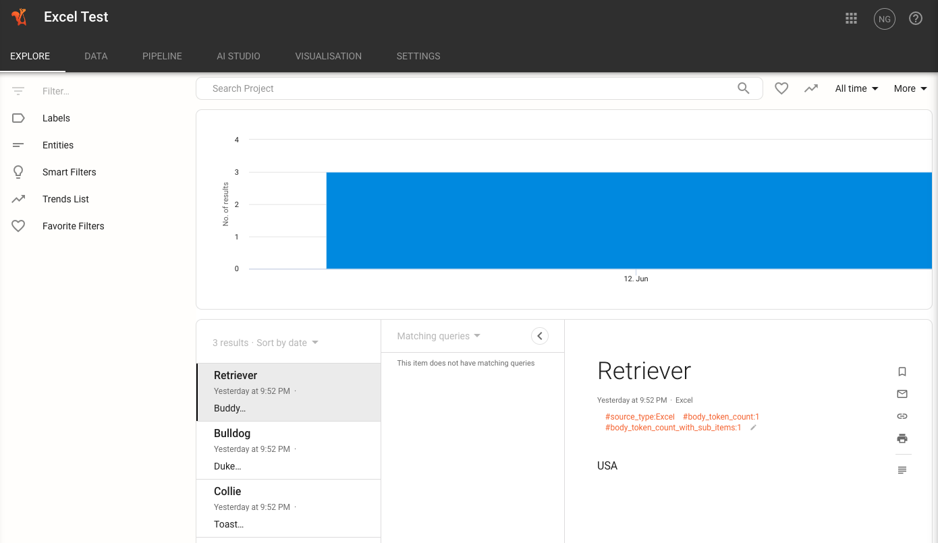Switch to the EXPLORE tab
The image size is (938, 543).
click(30, 56)
